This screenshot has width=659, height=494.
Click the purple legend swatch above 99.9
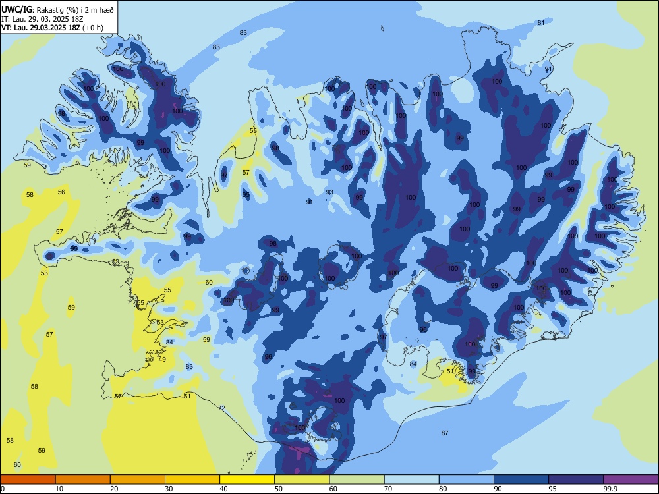click(631, 480)
